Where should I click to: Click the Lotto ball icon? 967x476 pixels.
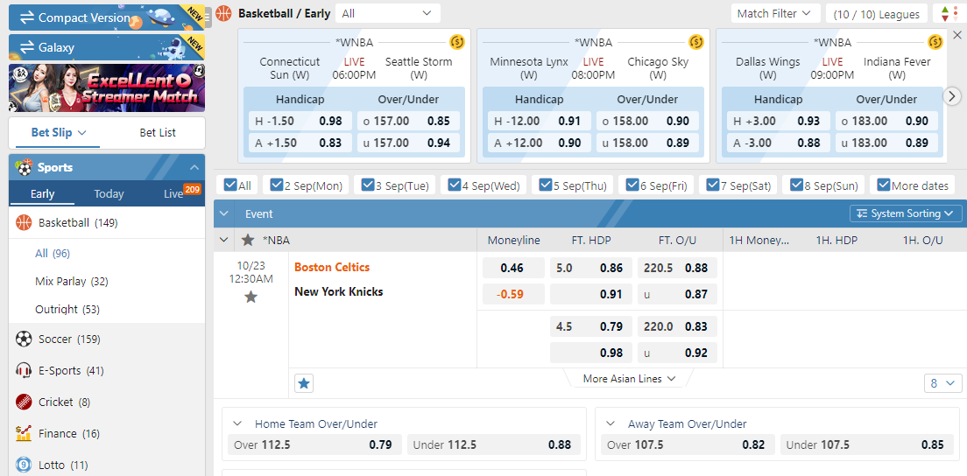tap(24, 465)
